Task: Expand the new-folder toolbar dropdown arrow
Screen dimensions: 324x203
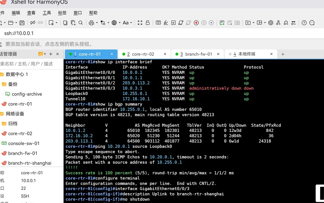Action: 253,23
